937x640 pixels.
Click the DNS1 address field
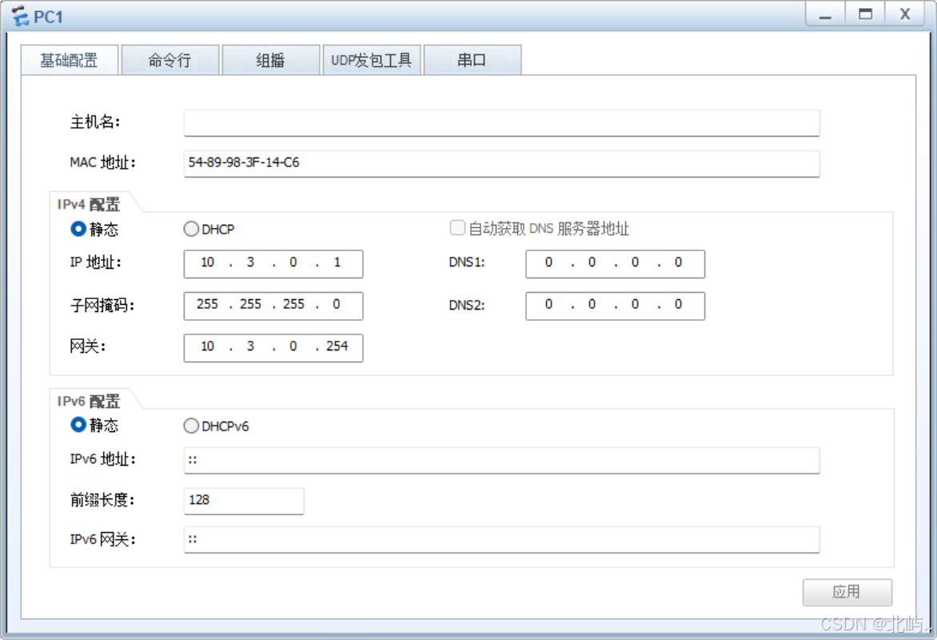pyautogui.click(x=615, y=264)
